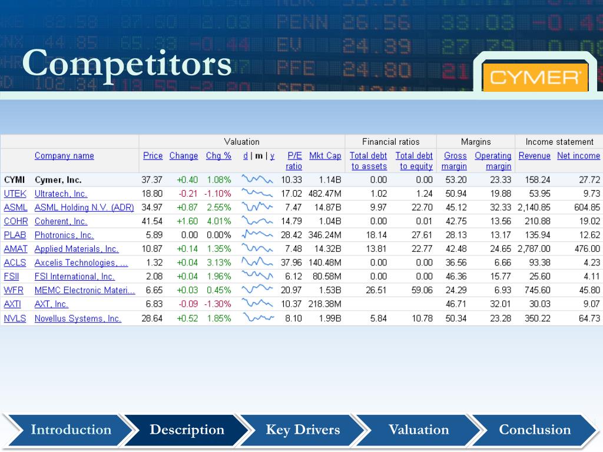Switch to the Valuation section arrow
603x452 pixels.
coord(419,430)
